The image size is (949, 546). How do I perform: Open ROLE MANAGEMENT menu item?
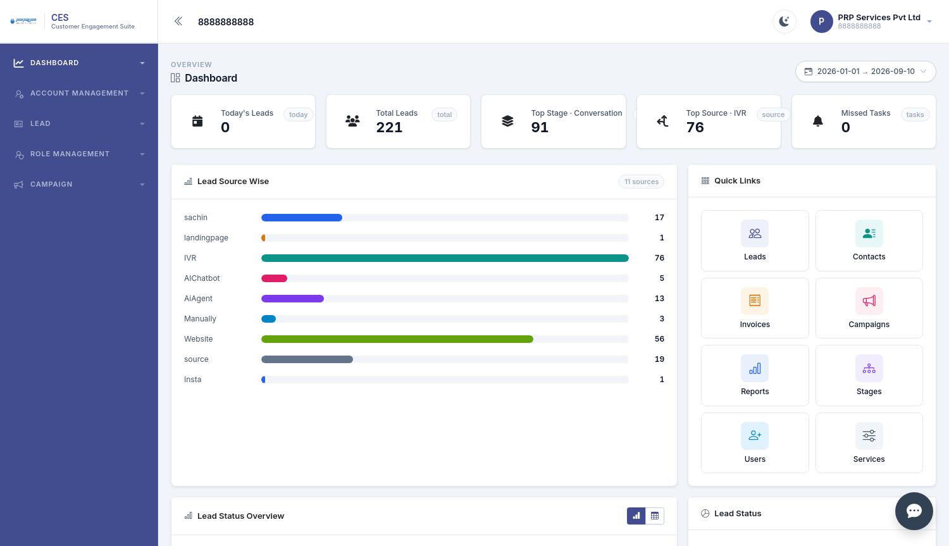79,154
